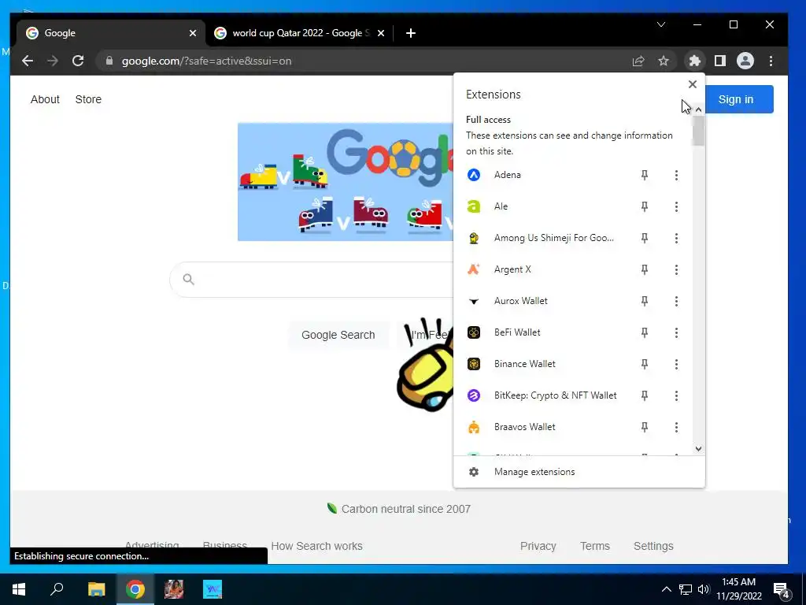Open the About link
The image size is (806, 605).
click(x=45, y=99)
